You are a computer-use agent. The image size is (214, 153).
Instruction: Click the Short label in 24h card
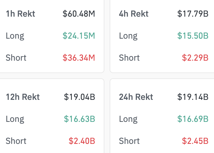(x=129, y=141)
